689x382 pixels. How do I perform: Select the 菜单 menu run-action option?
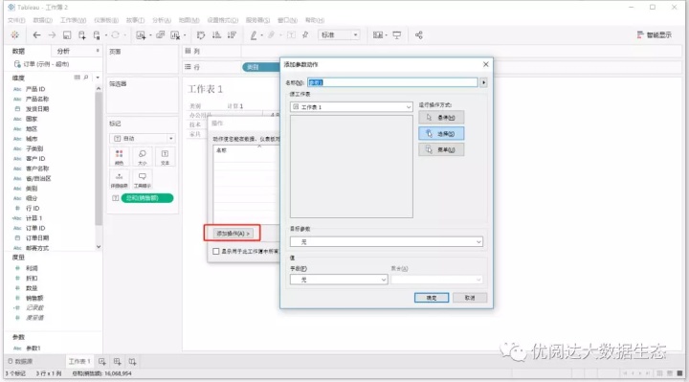441,150
